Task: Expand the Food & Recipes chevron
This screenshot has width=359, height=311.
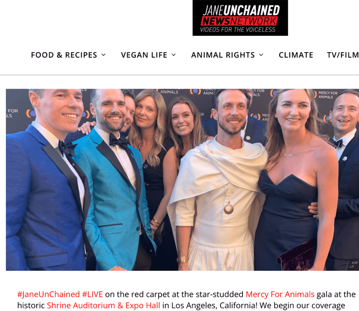Action: (104, 55)
